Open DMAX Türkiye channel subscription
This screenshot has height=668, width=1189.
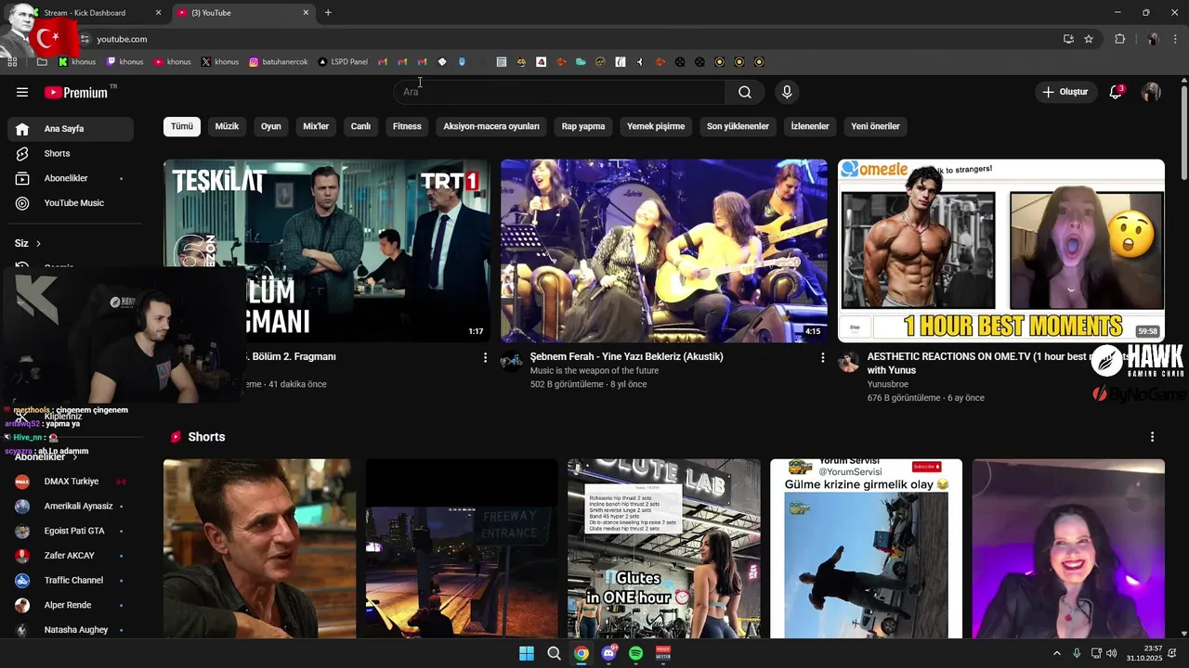71,482
